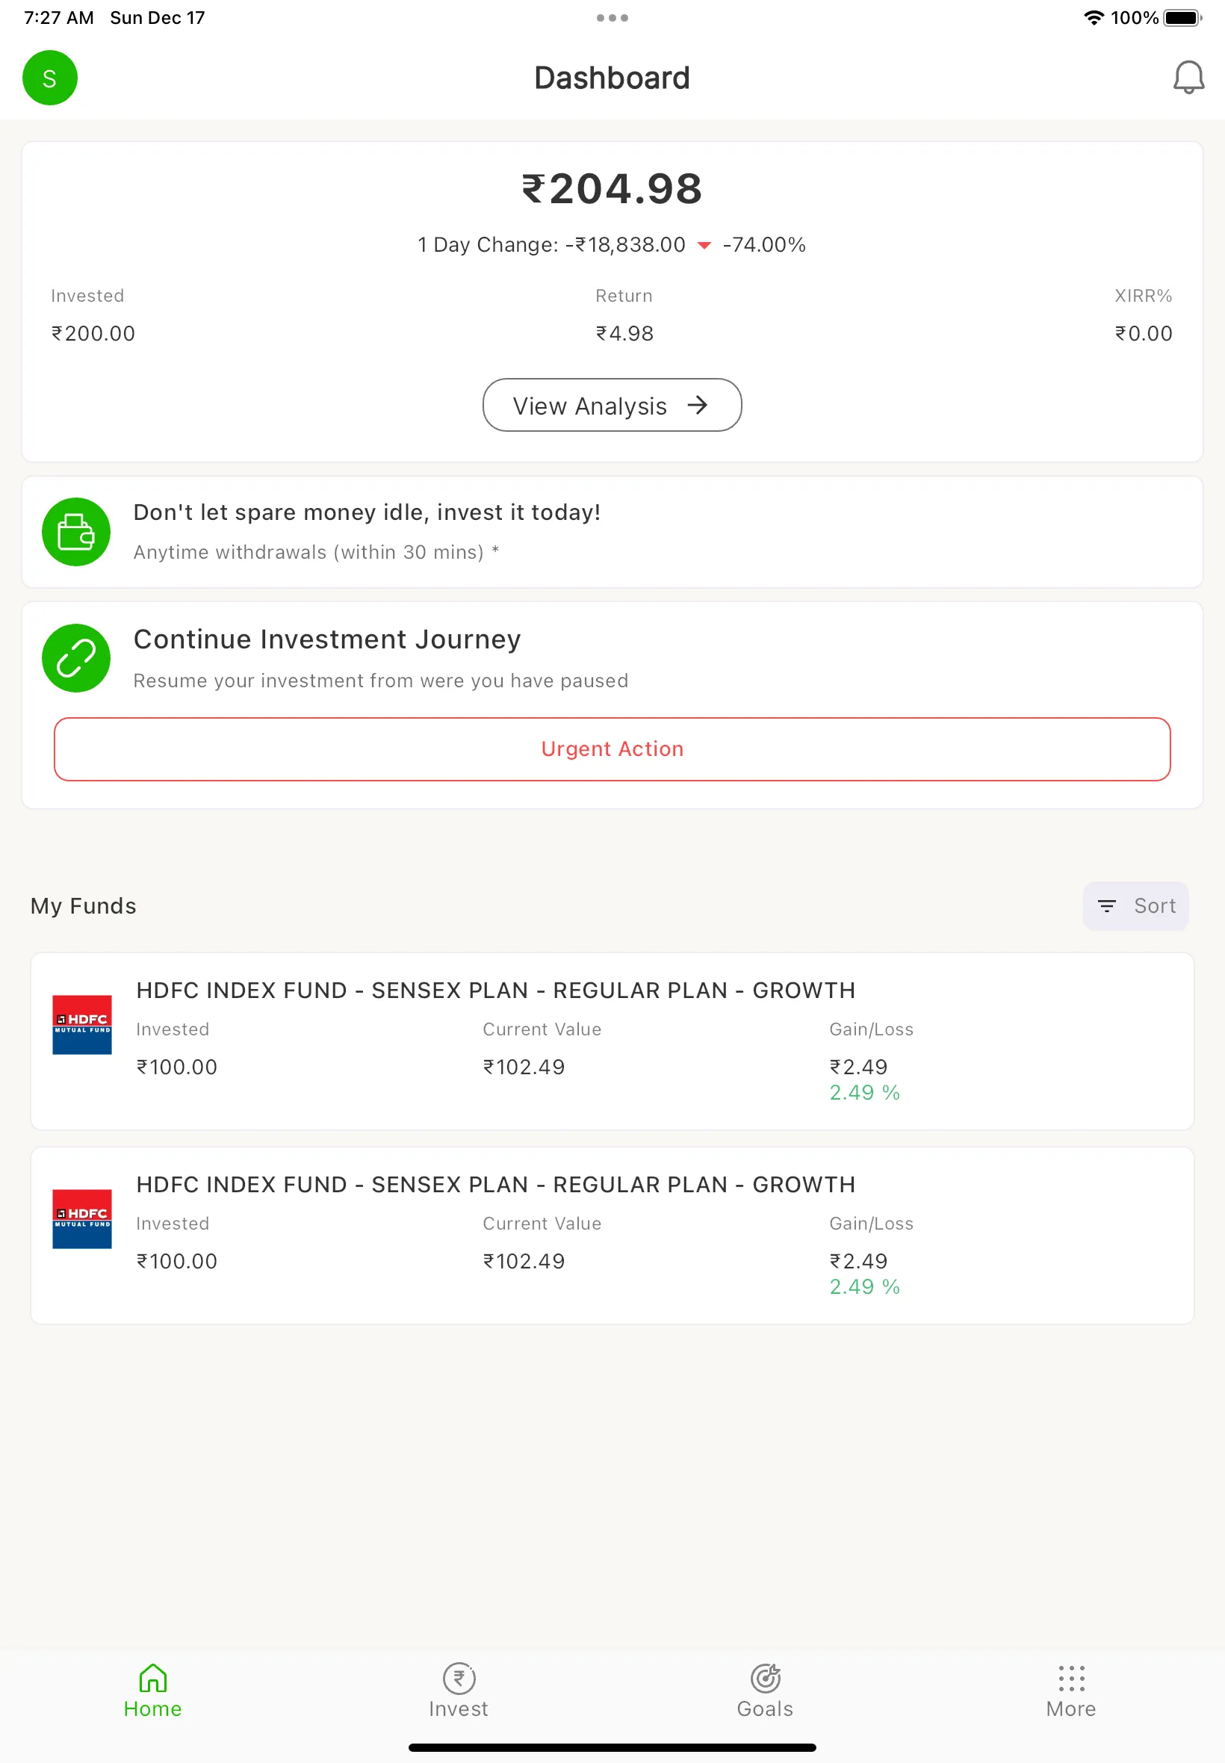The image size is (1225, 1763).
Task: Open notifications bell icon
Action: click(x=1188, y=78)
